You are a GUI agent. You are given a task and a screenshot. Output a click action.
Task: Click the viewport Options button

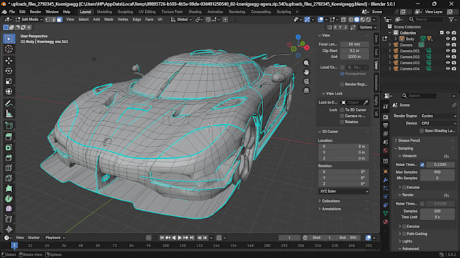[367, 27]
